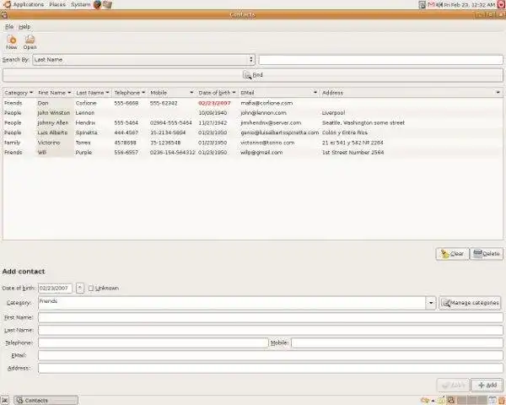Click the Manage categories button
The width and height of the screenshot is (506, 405).
(x=470, y=303)
